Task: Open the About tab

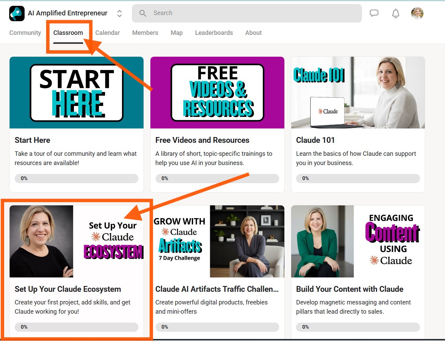Action: pos(254,33)
